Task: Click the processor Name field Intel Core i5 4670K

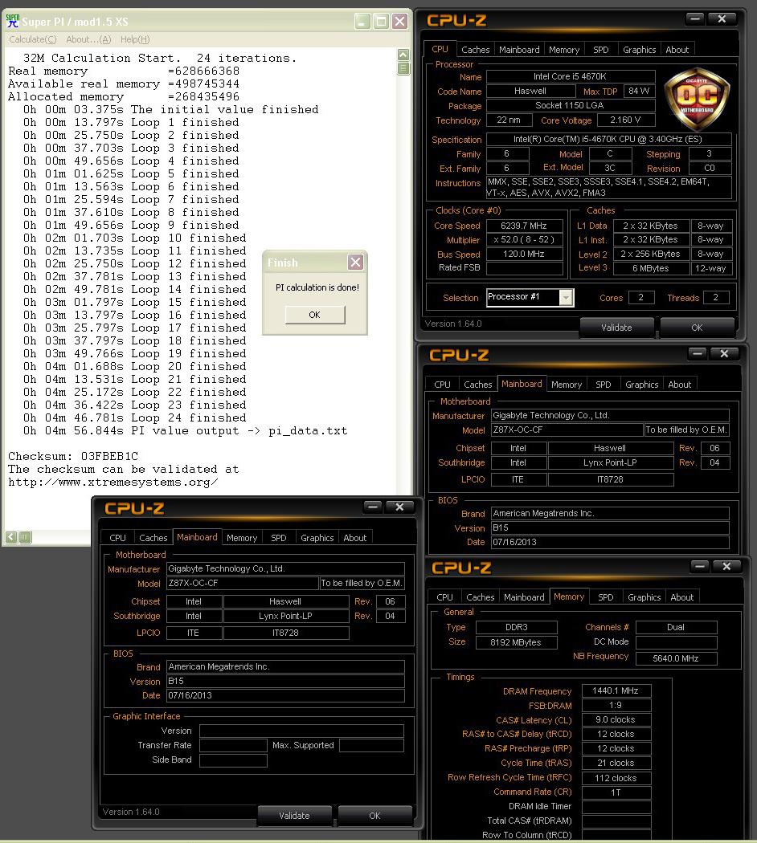Action: (x=571, y=76)
